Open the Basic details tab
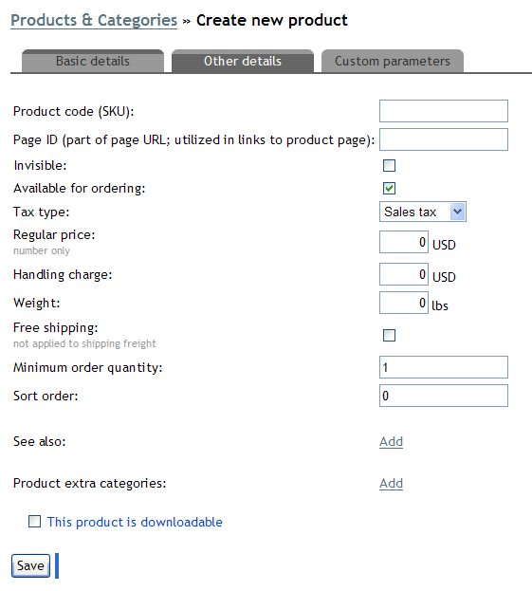532x591 pixels. coord(93,61)
